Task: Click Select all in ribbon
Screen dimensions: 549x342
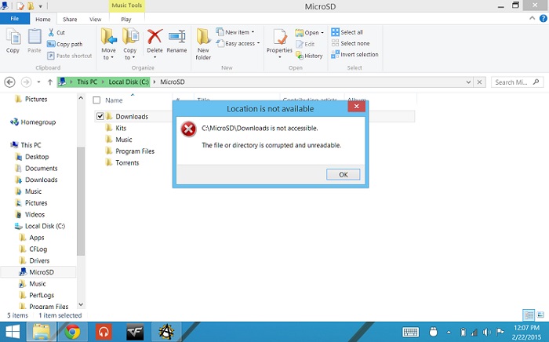Action: click(347, 32)
